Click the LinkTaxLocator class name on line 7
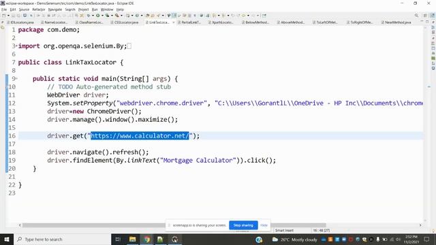The width and height of the screenshot is (436, 245). click(x=91, y=62)
